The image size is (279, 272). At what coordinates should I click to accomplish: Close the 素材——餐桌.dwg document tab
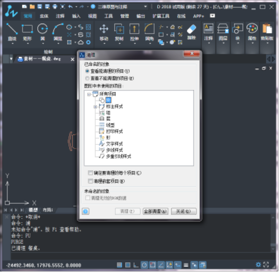[x=73, y=59]
